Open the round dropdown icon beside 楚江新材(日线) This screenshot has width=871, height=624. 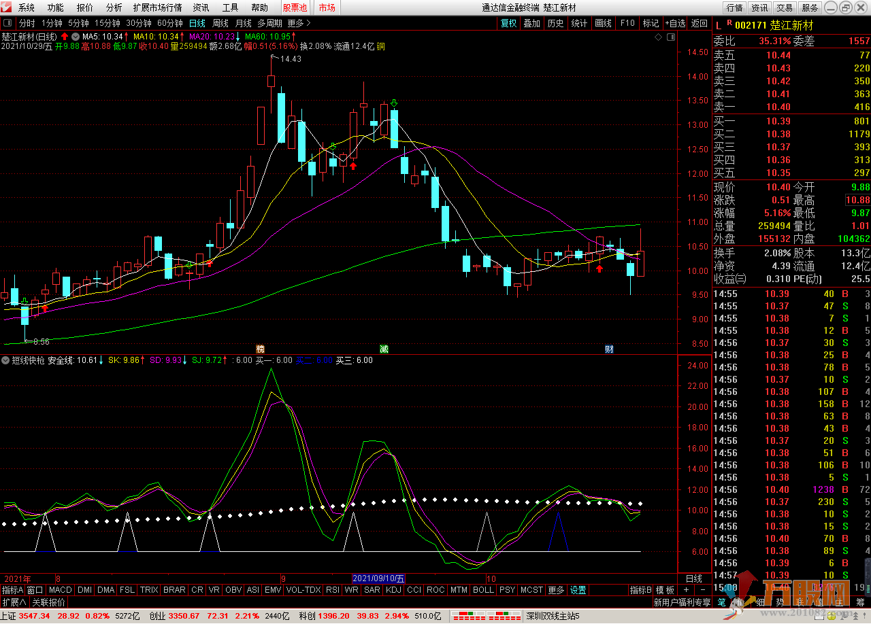pyautogui.click(x=75, y=36)
